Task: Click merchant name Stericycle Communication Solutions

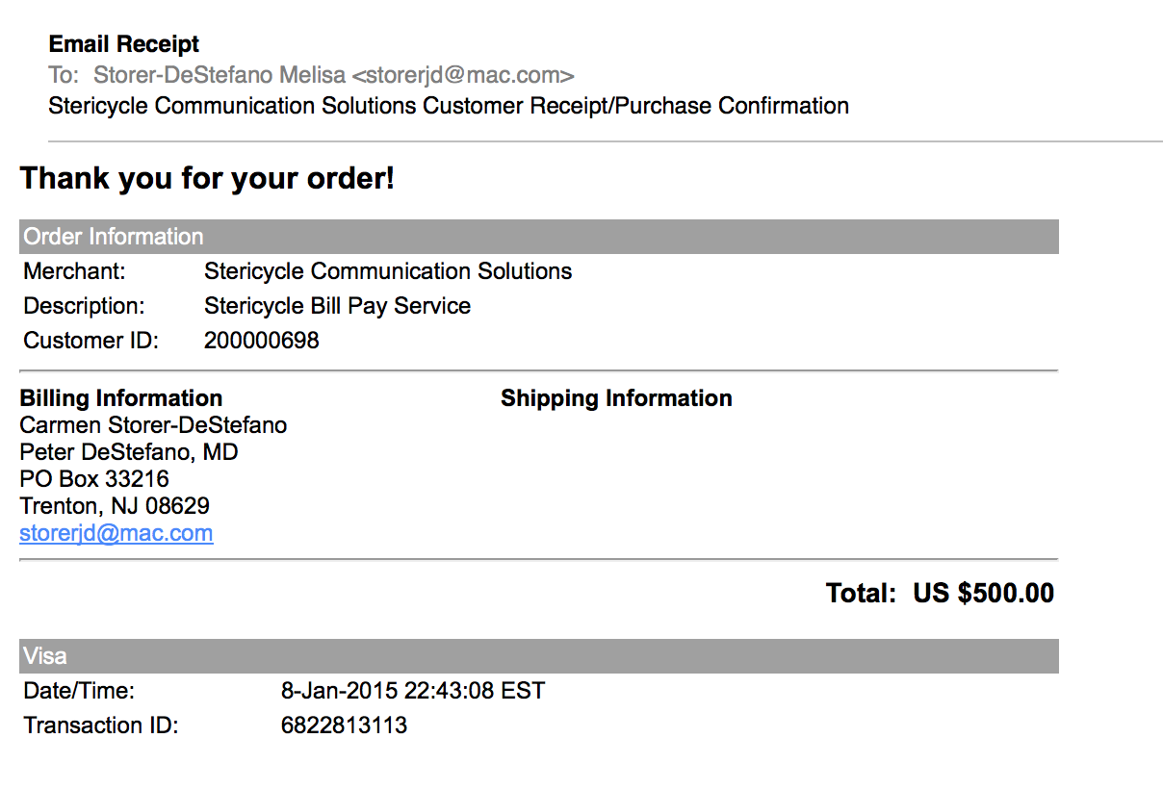Action: 388,271
